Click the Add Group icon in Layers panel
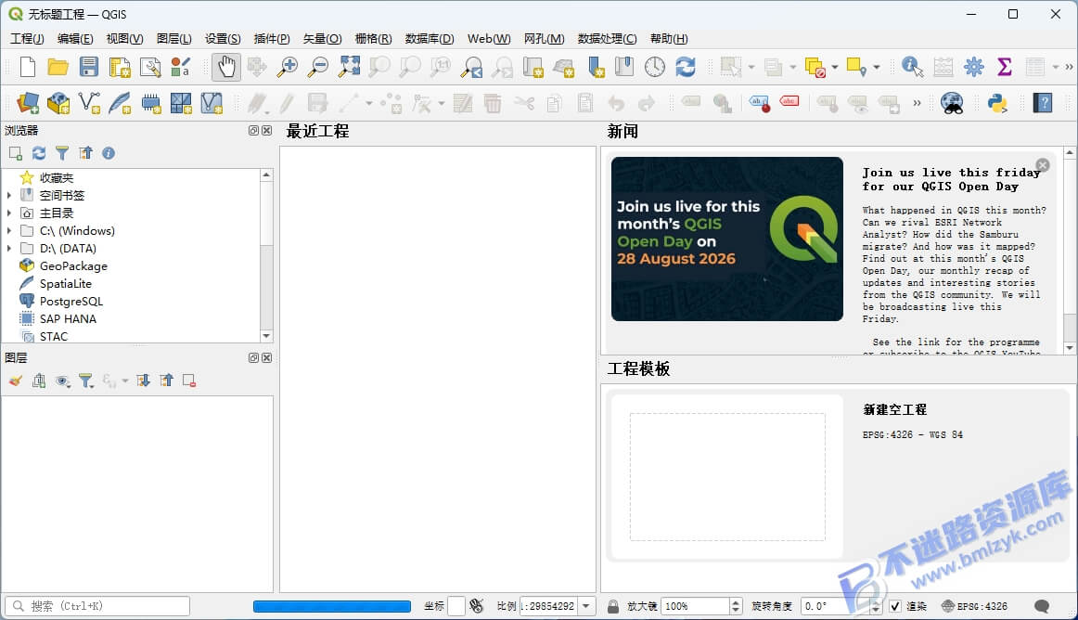Image resolution: width=1078 pixels, height=620 pixels. coord(39,381)
